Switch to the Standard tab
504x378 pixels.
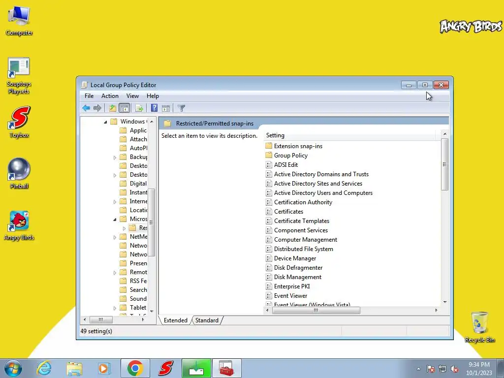[207, 320]
